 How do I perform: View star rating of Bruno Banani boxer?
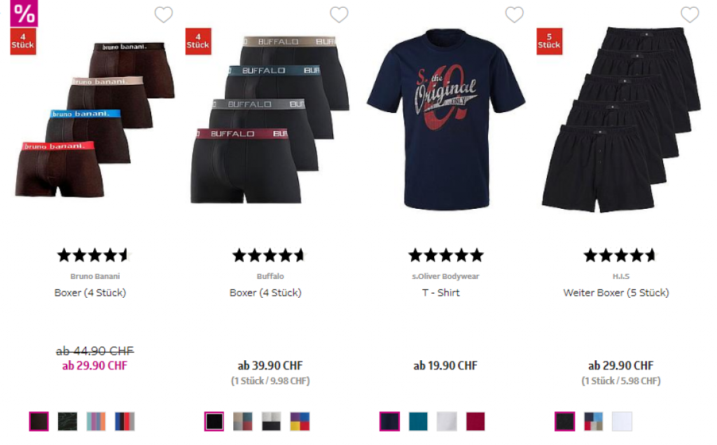point(94,255)
